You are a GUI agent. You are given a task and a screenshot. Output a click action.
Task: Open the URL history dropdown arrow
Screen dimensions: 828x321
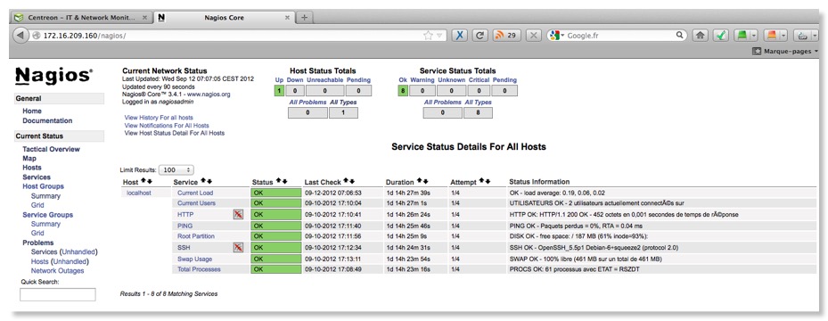pyautogui.click(x=439, y=36)
